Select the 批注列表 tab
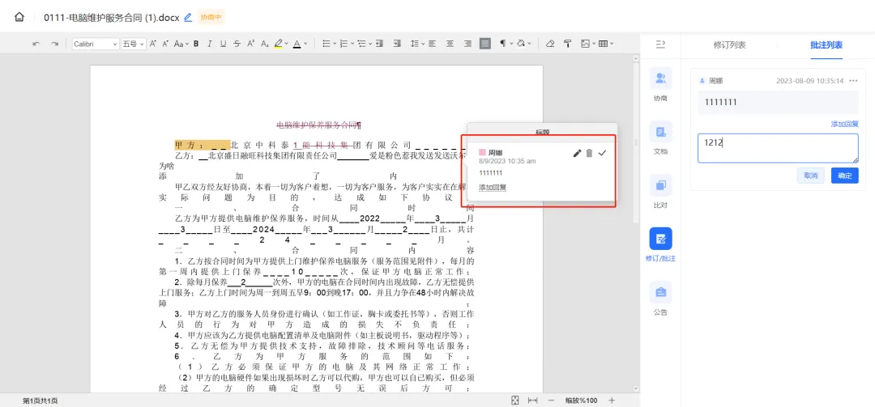 point(826,45)
